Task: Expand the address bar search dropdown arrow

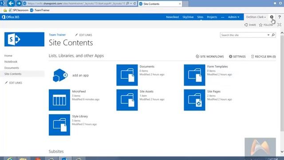Action: tap(131, 4)
